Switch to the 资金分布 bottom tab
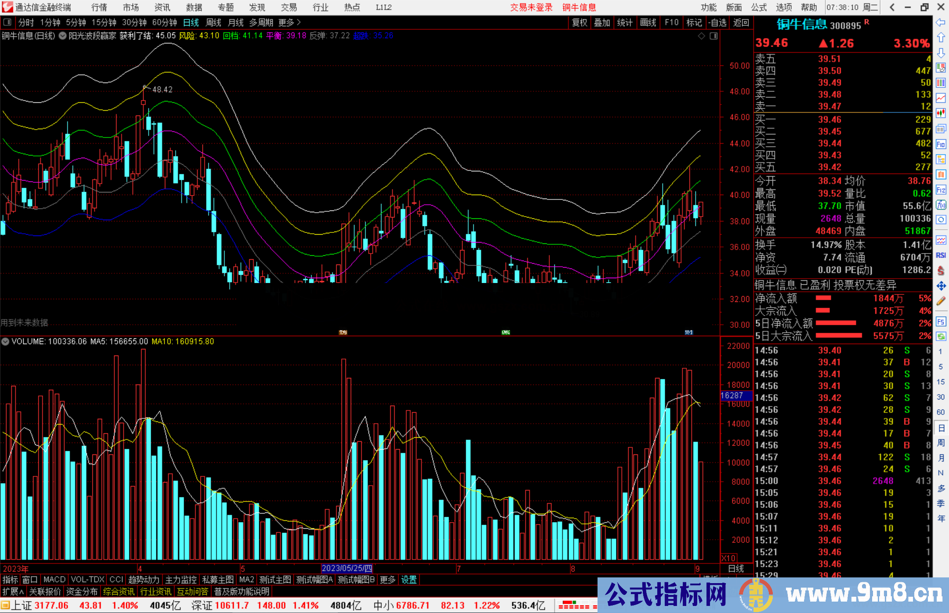This screenshot has height=613, width=949. [82, 591]
